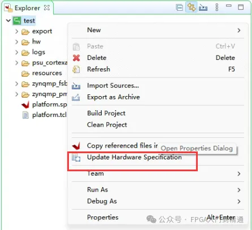Expand the zynqmp_fsb folder

pyautogui.click(x=17, y=84)
